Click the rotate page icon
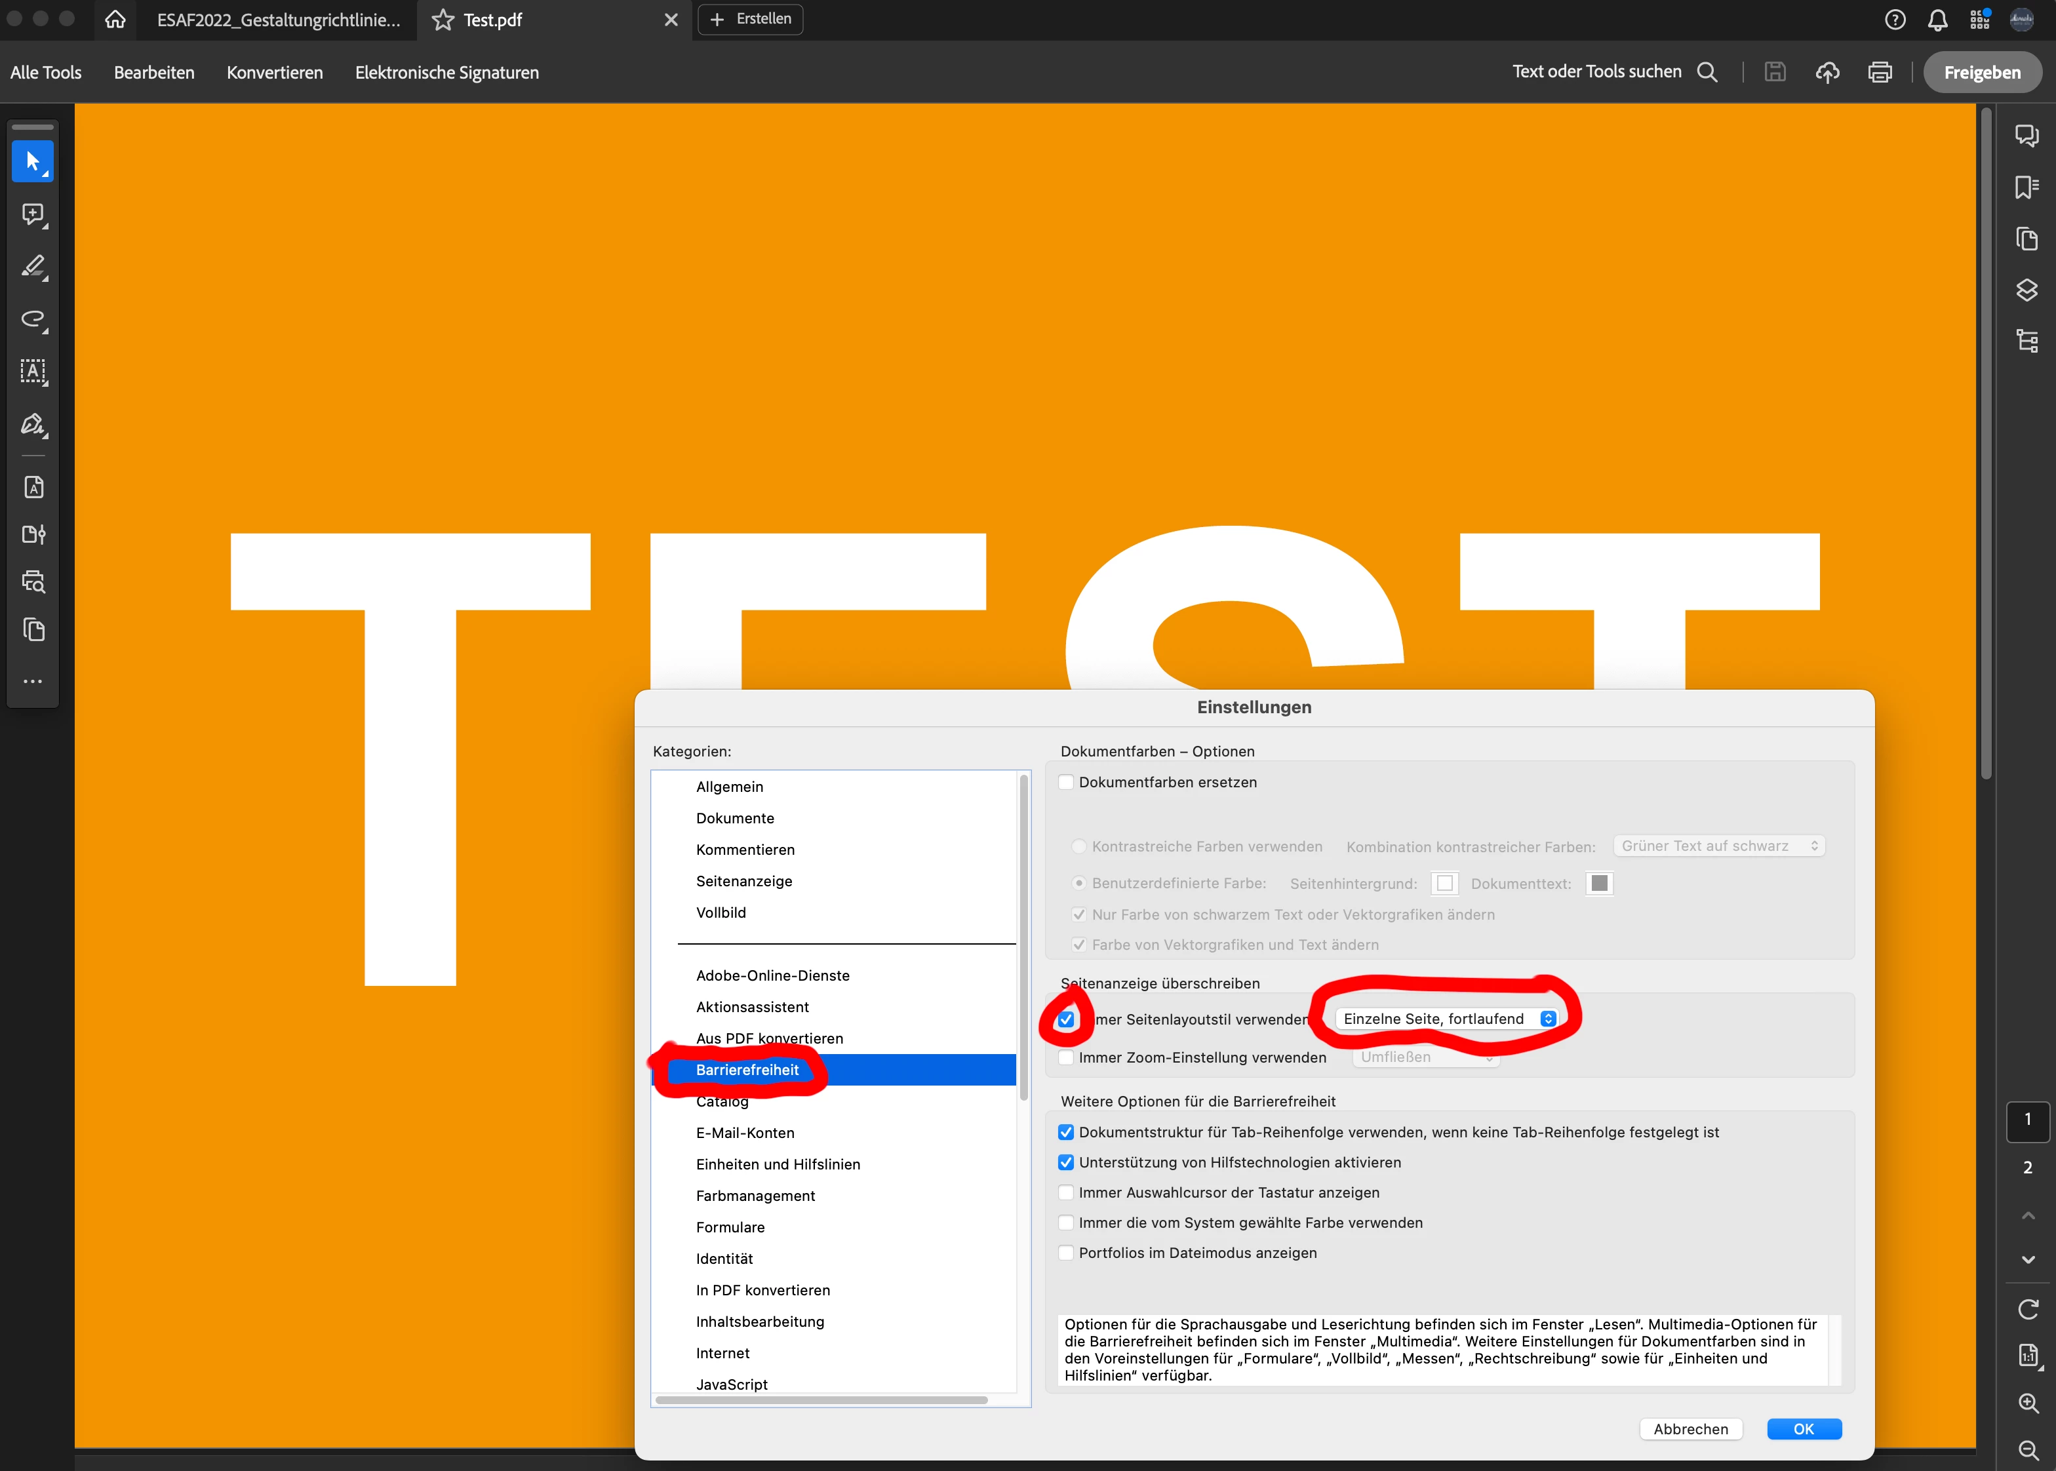2056x1471 pixels. tap(2028, 1309)
